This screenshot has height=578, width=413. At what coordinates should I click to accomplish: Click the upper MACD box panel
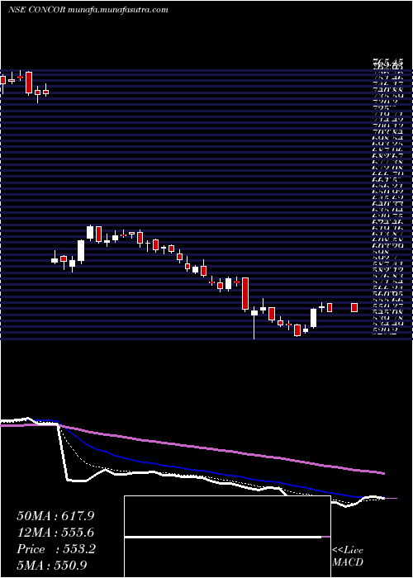click(227, 516)
